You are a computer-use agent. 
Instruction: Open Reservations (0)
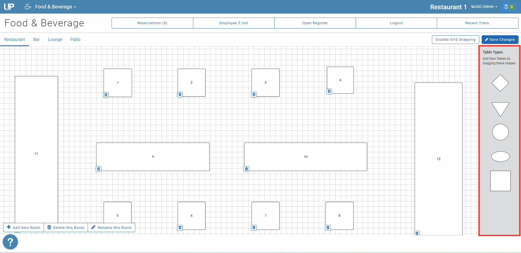152,23
